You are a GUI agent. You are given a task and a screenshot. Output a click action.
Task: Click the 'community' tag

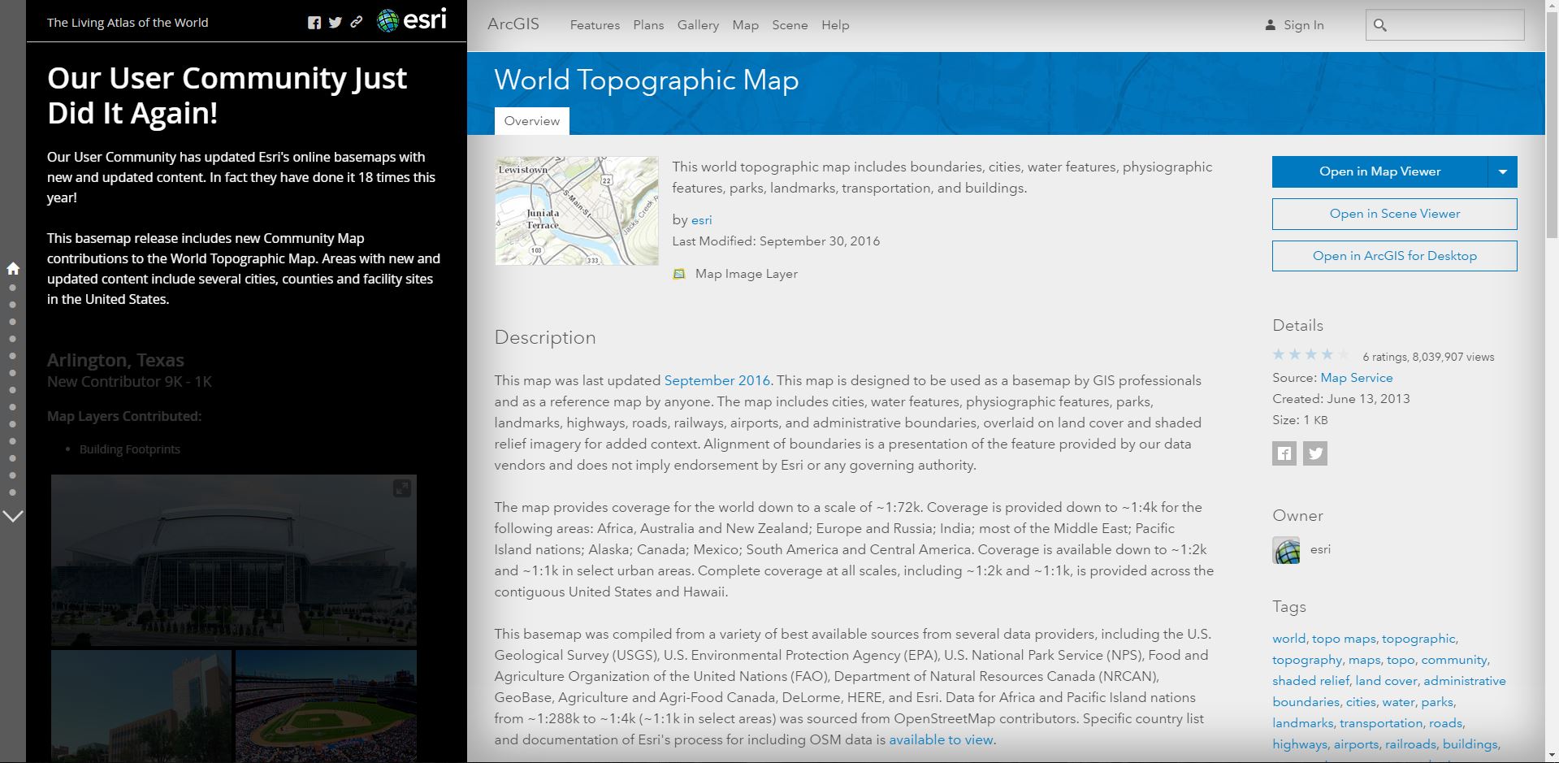point(1453,660)
